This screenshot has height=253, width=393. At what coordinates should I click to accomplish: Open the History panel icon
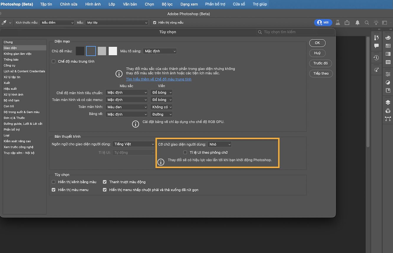tap(376, 57)
